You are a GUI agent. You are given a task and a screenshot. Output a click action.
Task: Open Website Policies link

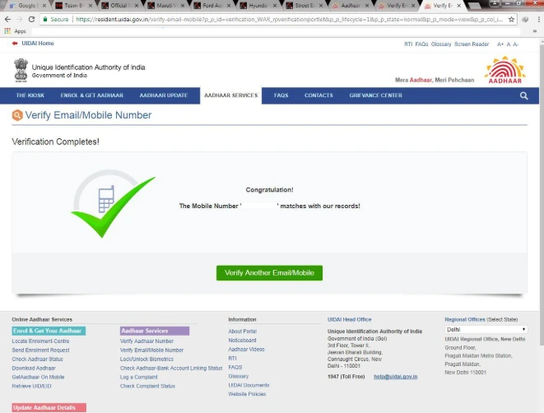[x=247, y=394]
